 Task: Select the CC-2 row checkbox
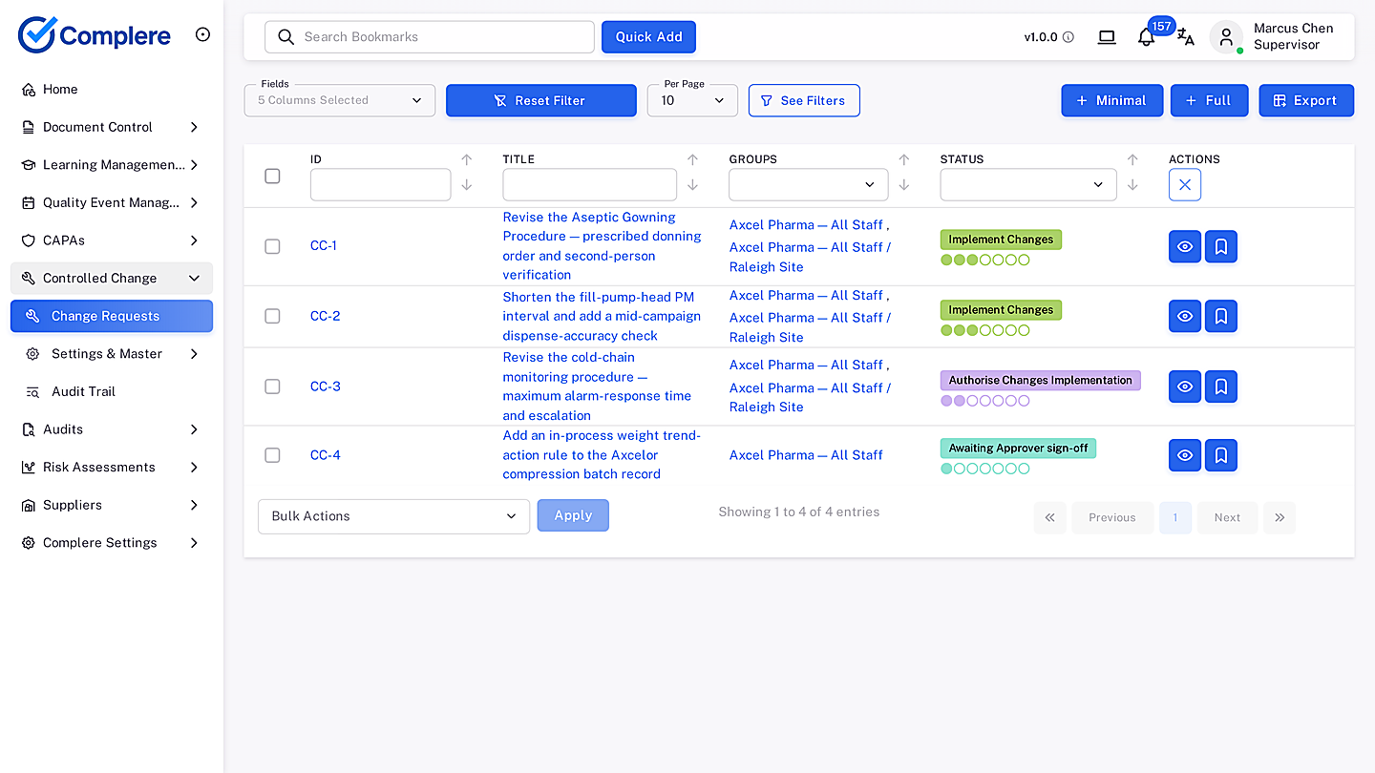[272, 316]
